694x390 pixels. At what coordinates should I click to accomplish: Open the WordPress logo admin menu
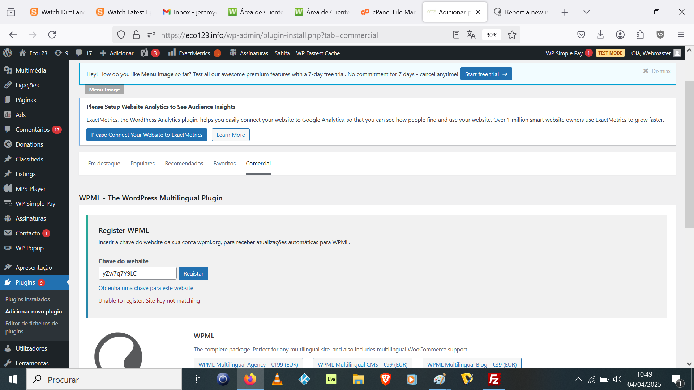pyautogui.click(x=8, y=53)
